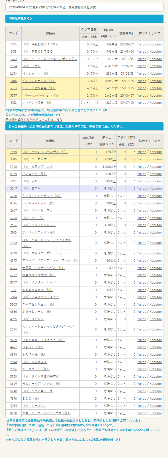
Task: Open Yahoo link for グローム・ホールディングス row
Action: [x=142, y=413]
